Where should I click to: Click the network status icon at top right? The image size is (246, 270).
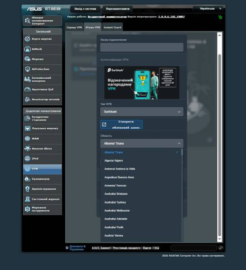(x=220, y=17)
